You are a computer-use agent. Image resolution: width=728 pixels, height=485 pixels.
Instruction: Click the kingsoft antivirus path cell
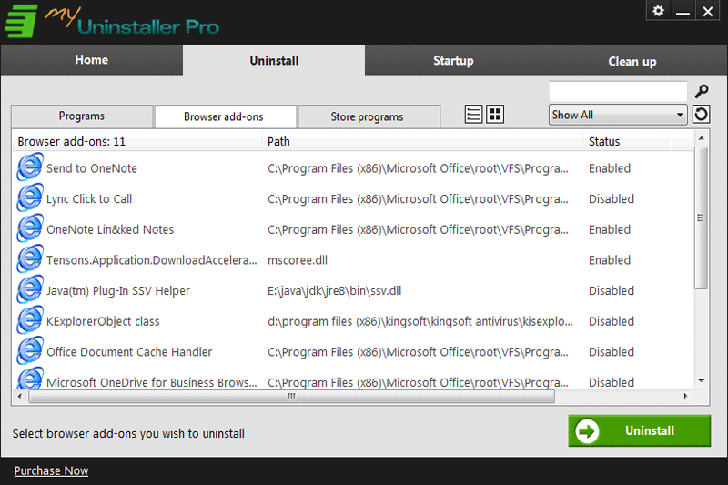coord(420,321)
